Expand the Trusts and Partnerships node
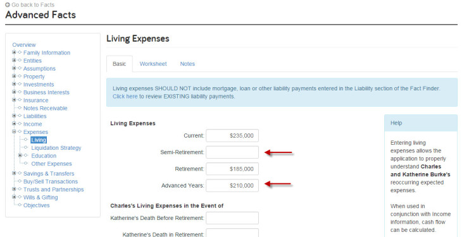 [x=14, y=189]
